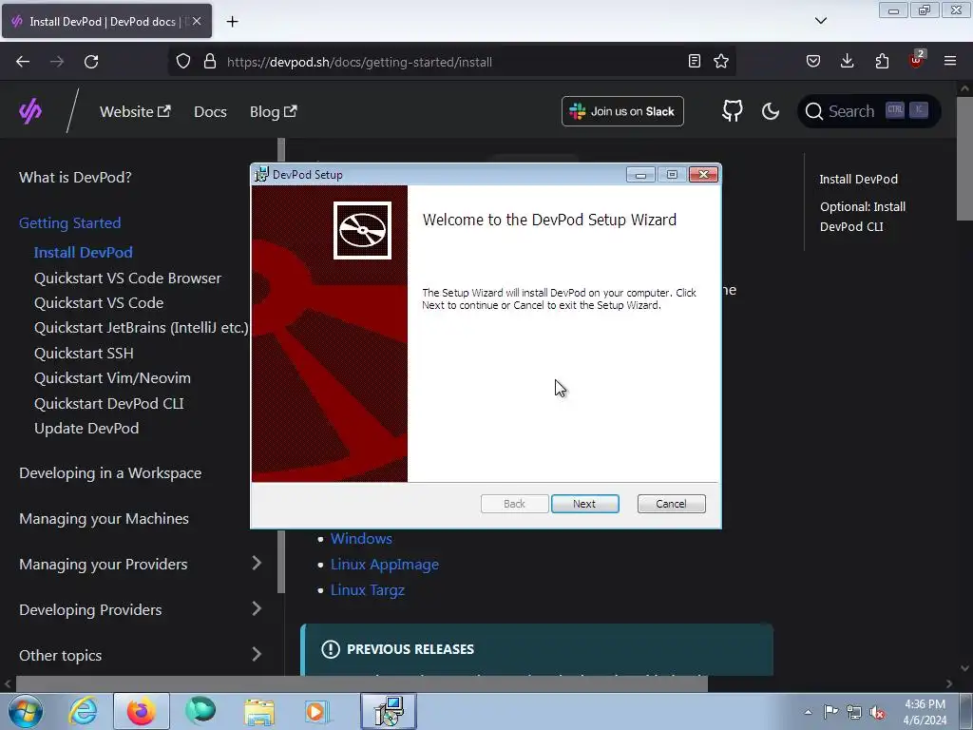This screenshot has width=973, height=730.
Task: Click the docs Search field
Action: 868,111
